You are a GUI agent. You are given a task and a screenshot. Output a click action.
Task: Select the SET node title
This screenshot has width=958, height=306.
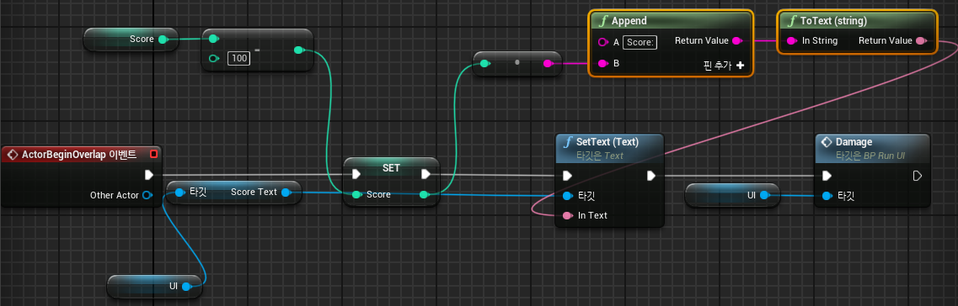[x=391, y=167]
